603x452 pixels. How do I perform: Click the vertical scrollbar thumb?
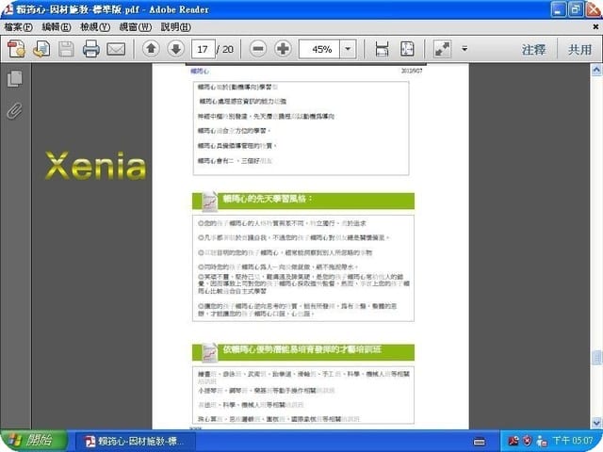pos(596,358)
